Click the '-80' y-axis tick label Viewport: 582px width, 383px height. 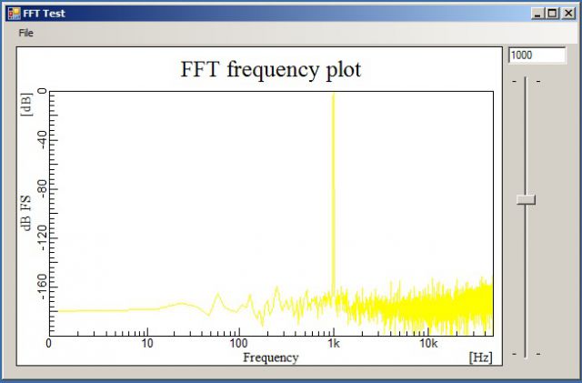pyautogui.click(x=43, y=189)
